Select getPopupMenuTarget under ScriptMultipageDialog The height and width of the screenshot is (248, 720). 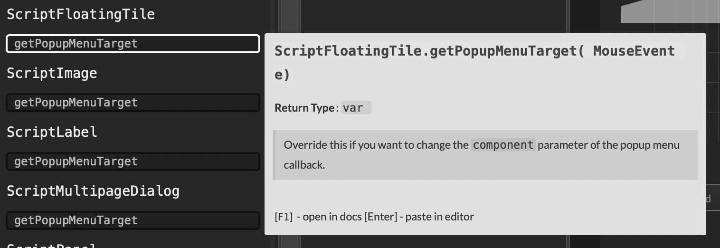(133, 220)
